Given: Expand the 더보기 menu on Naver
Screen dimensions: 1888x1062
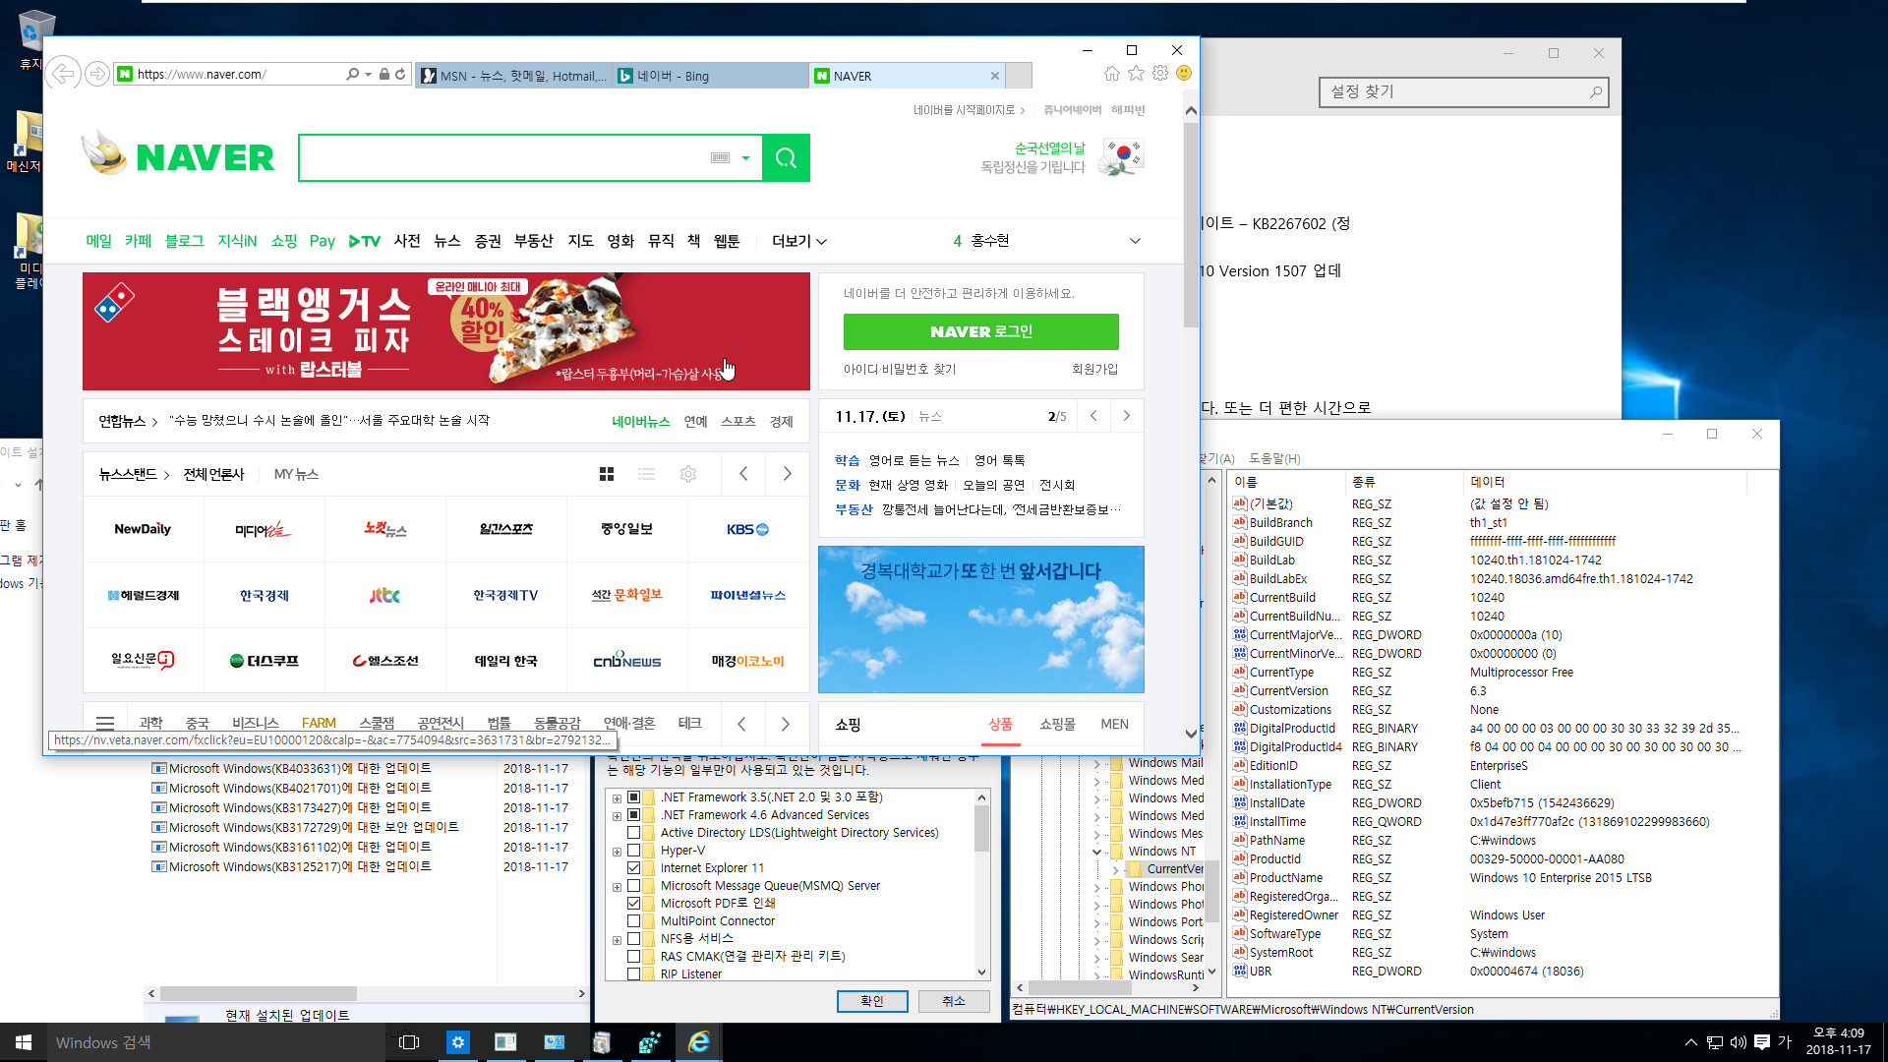Looking at the screenshot, I should click(799, 241).
